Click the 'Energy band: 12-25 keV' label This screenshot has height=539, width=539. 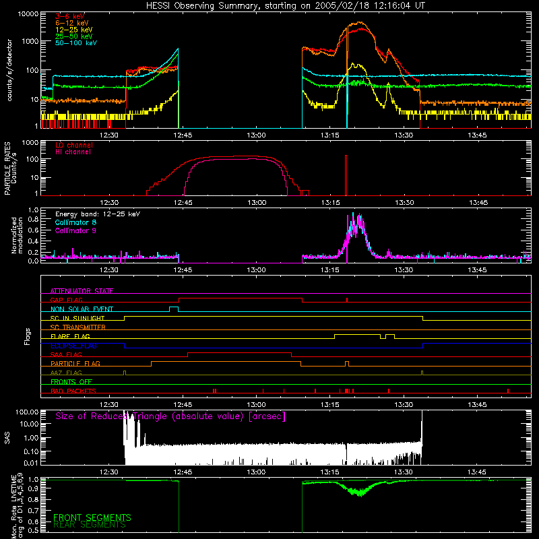click(98, 214)
